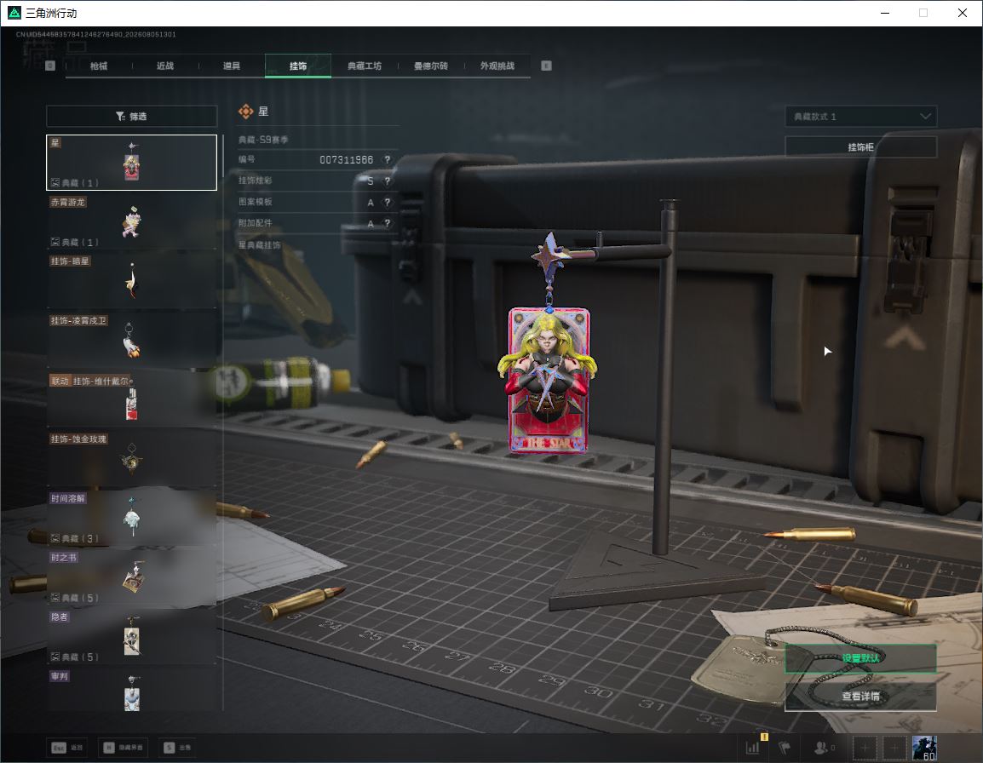This screenshot has height=763, width=983.
Task: Expand the 典藏款式 1 dropdown
Action: click(x=860, y=117)
